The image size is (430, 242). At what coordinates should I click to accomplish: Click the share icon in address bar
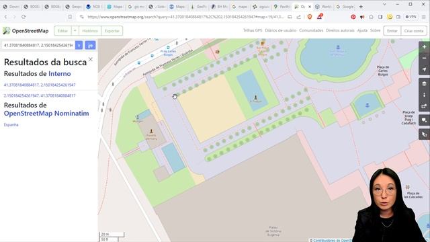pyautogui.click(x=298, y=17)
